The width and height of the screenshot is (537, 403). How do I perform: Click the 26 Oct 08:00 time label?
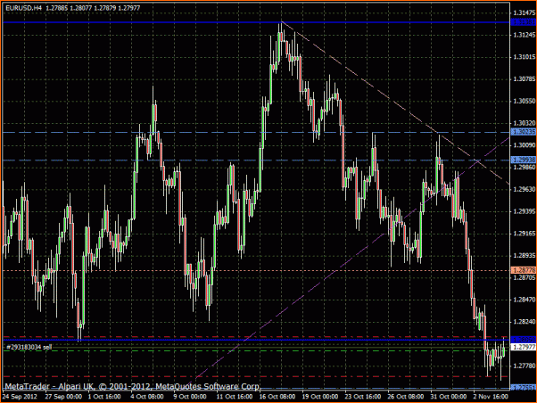pos(406,397)
